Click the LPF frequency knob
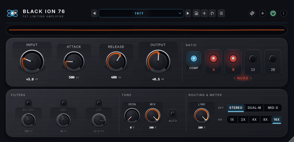Viewport: 294px width, 142px height. coord(99,120)
